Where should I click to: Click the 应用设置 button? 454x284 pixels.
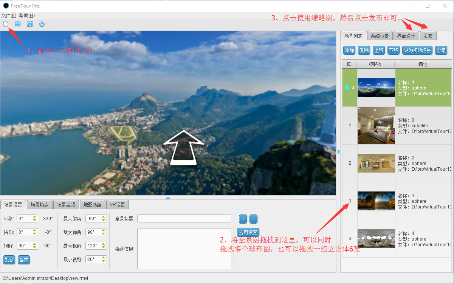tap(248, 232)
